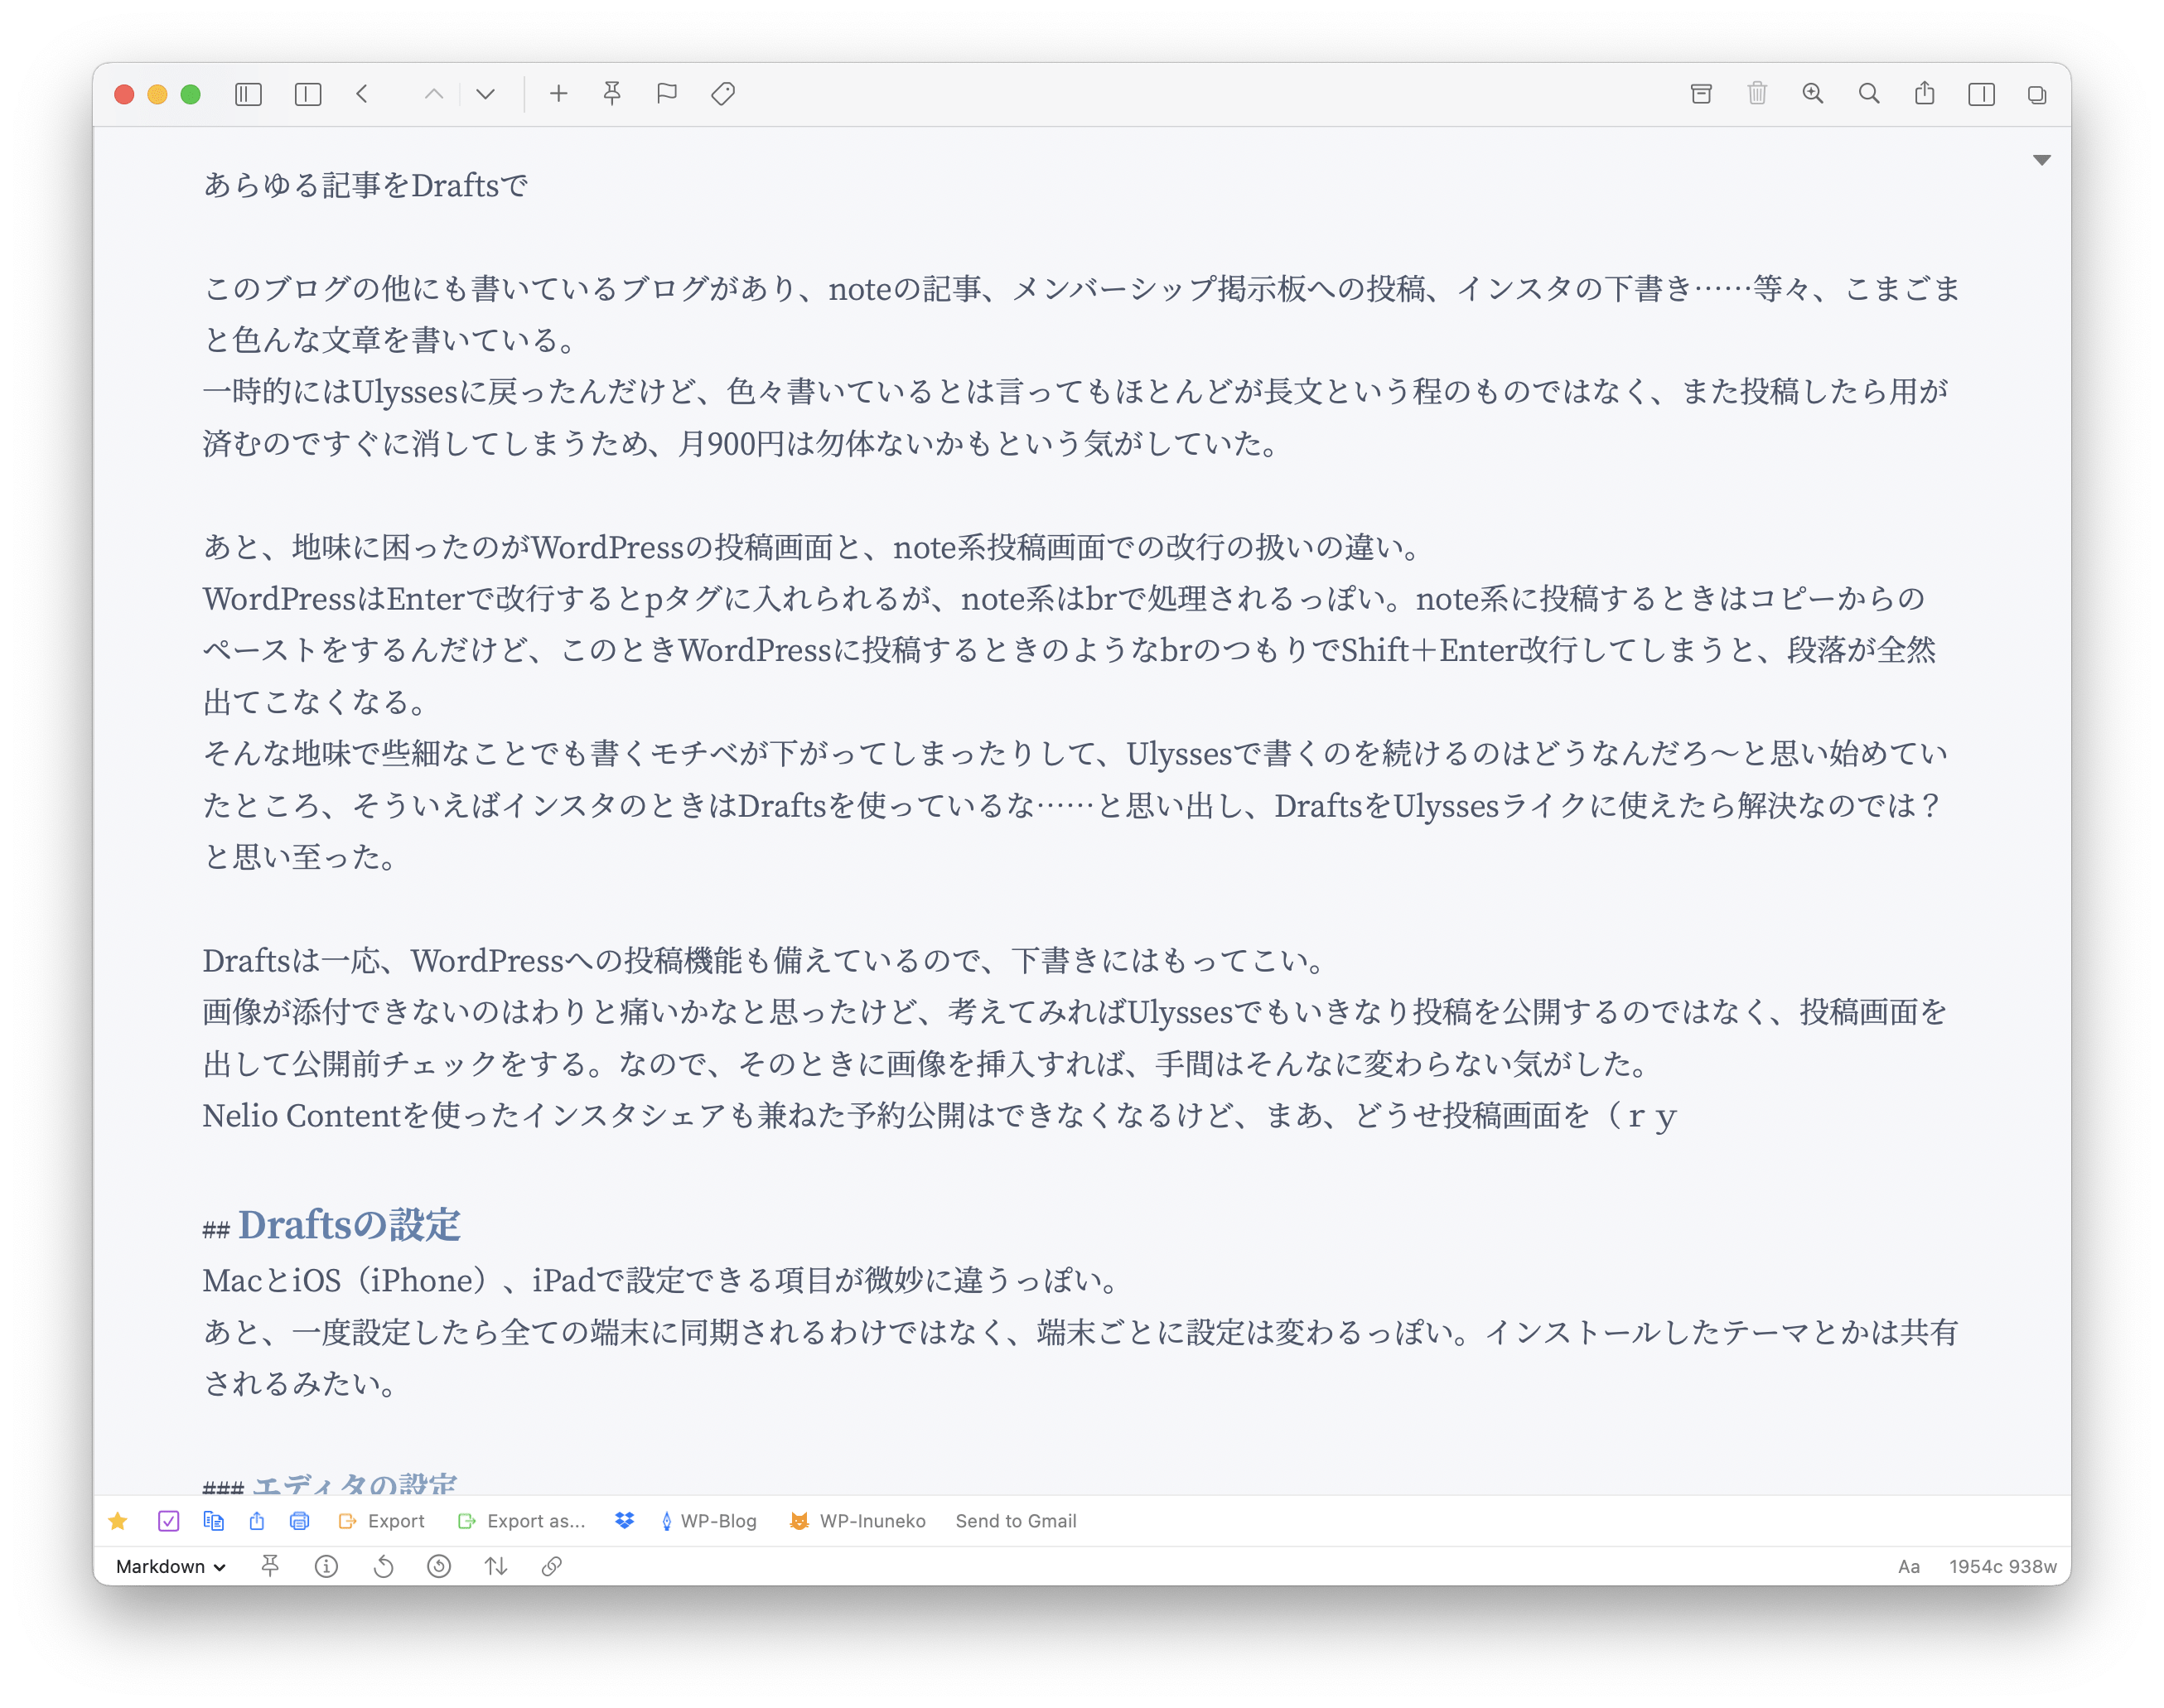The height and width of the screenshot is (1708, 2164).
Task: Toggle link mode with the chain icon
Action: [551, 1566]
